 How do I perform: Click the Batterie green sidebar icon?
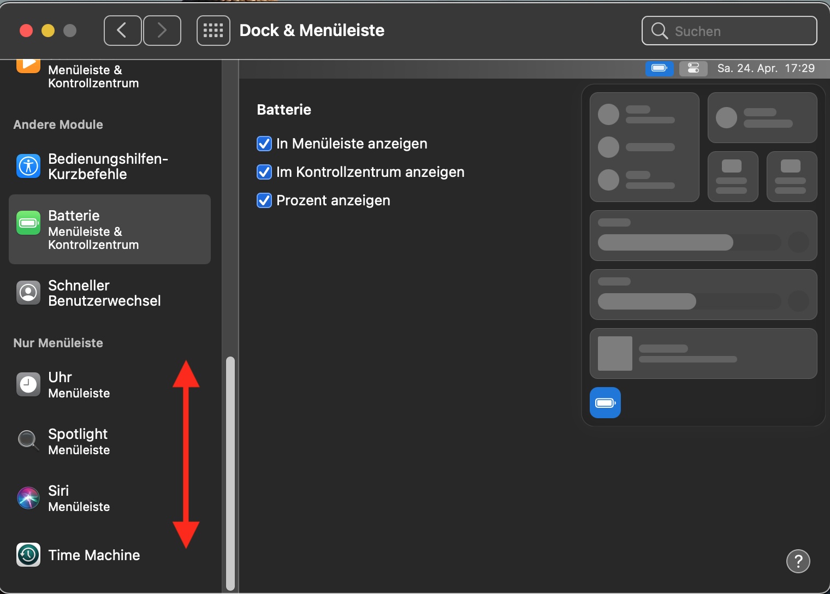[28, 223]
